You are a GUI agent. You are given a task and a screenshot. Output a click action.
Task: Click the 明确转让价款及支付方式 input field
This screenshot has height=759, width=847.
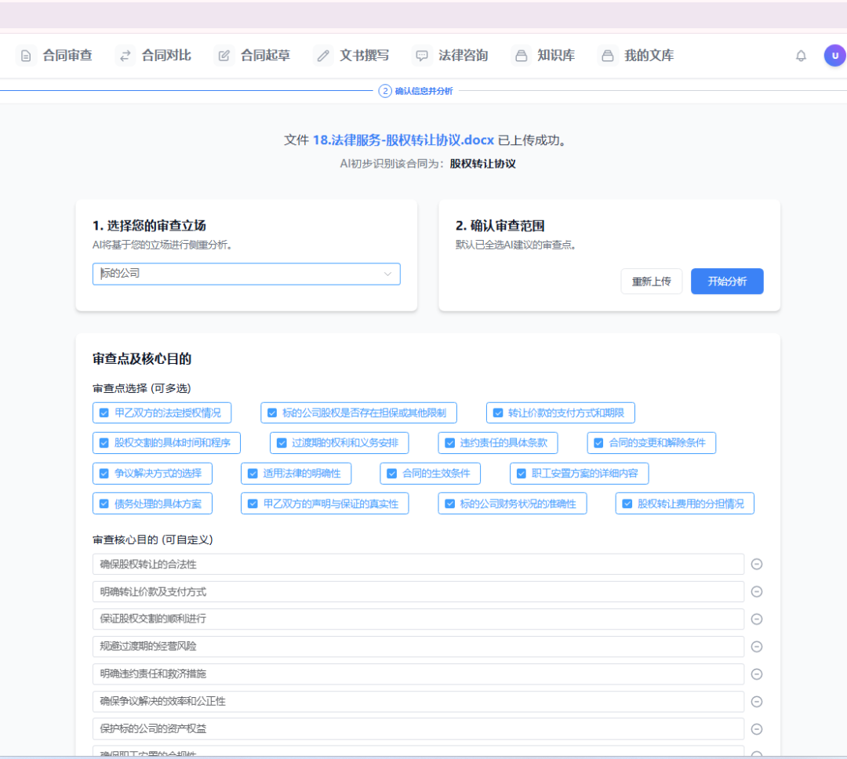(418, 592)
